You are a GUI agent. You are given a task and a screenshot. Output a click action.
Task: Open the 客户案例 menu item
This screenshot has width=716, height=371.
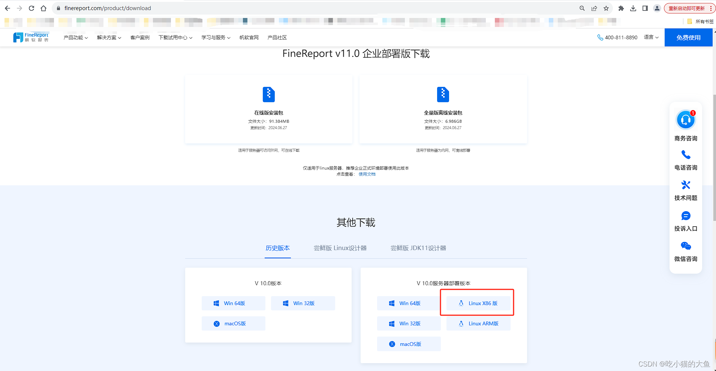click(140, 37)
